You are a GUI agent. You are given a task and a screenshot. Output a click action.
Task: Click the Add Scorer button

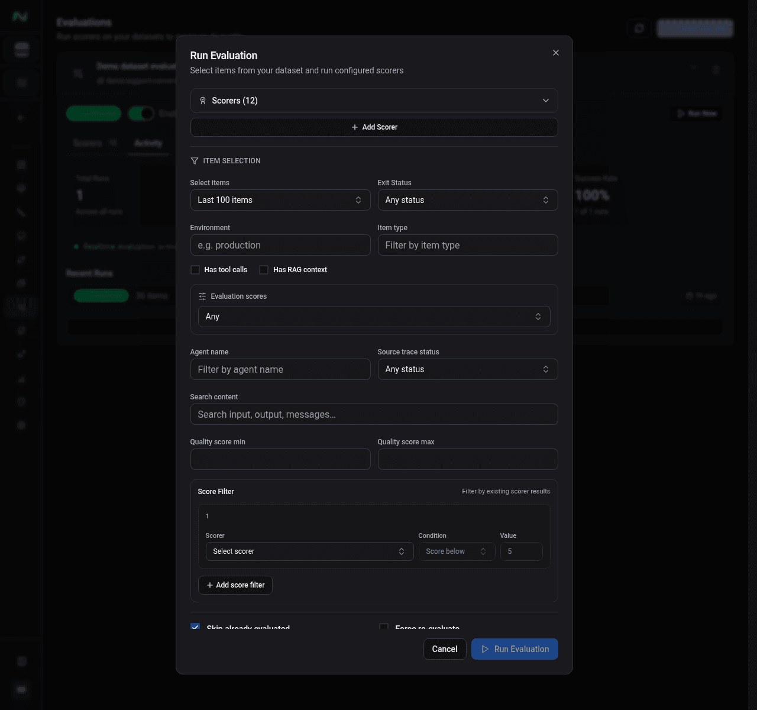click(x=374, y=127)
